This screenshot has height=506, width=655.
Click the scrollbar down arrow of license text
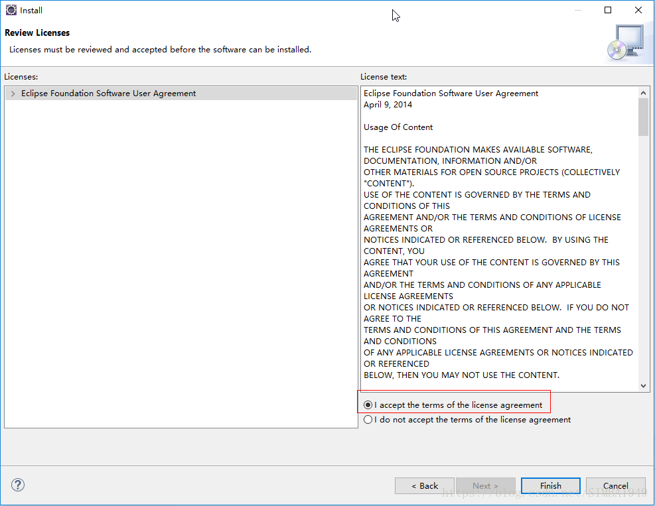tap(644, 386)
